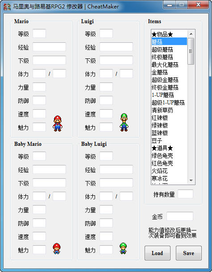Click Mario's 魅力 charm field
This screenshot has width=212, height=272.
(39, 127)
